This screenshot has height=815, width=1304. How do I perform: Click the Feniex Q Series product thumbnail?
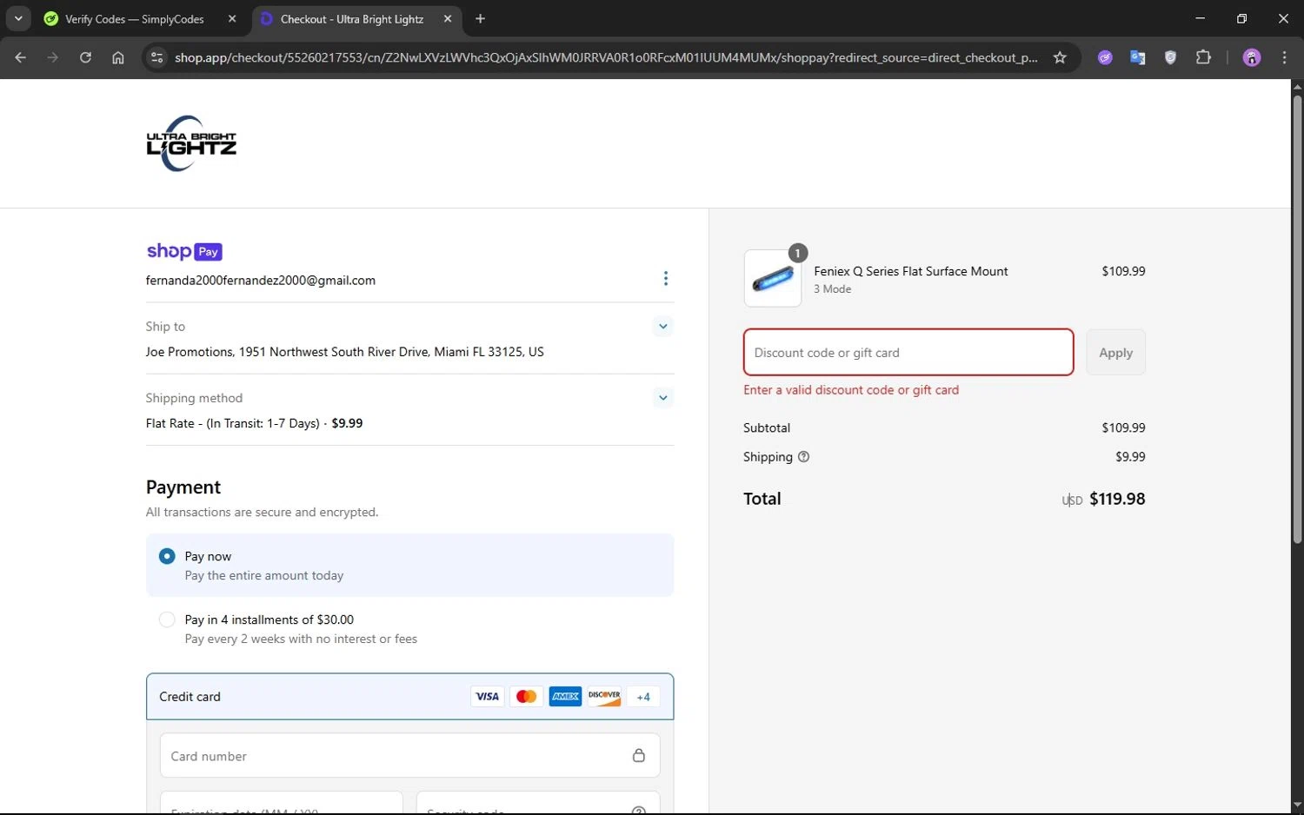pos(773,279)
